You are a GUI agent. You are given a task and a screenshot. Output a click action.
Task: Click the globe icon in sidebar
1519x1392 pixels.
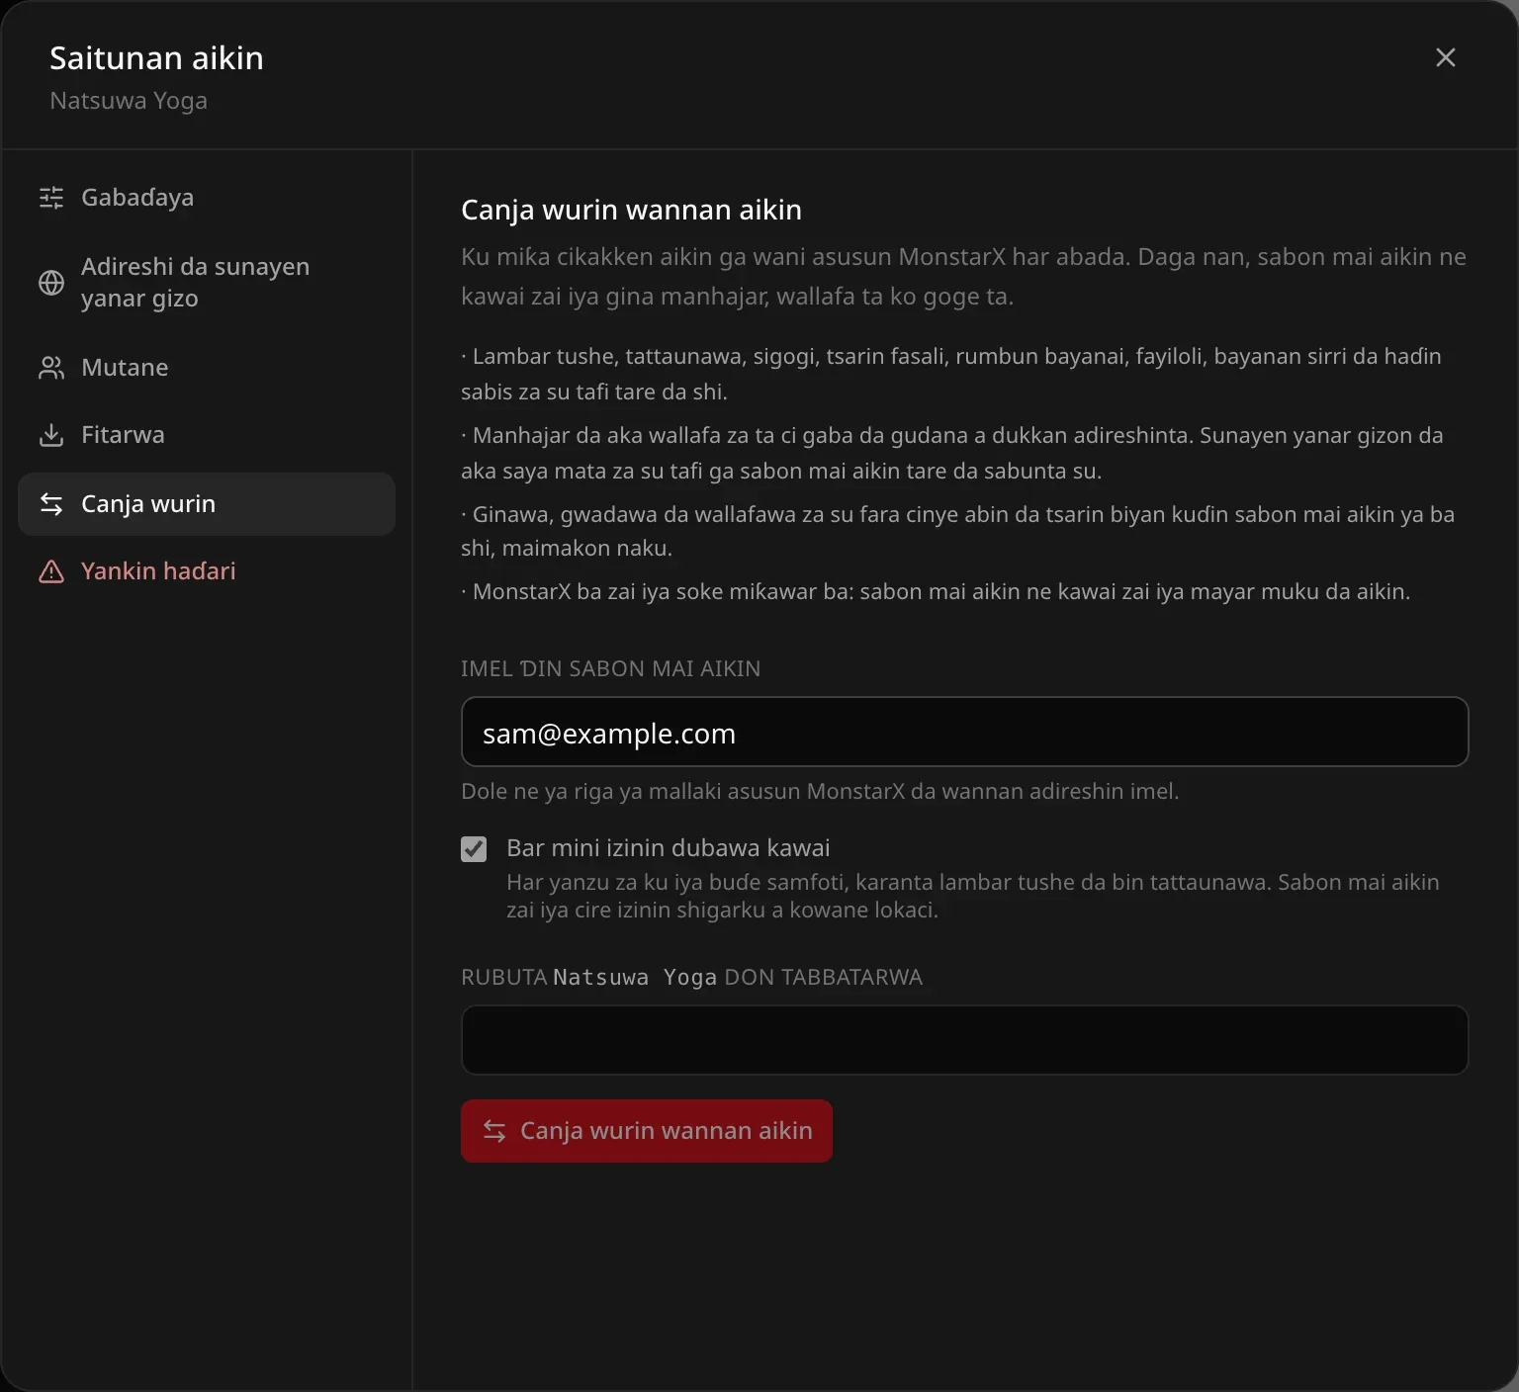click(51, 283)
